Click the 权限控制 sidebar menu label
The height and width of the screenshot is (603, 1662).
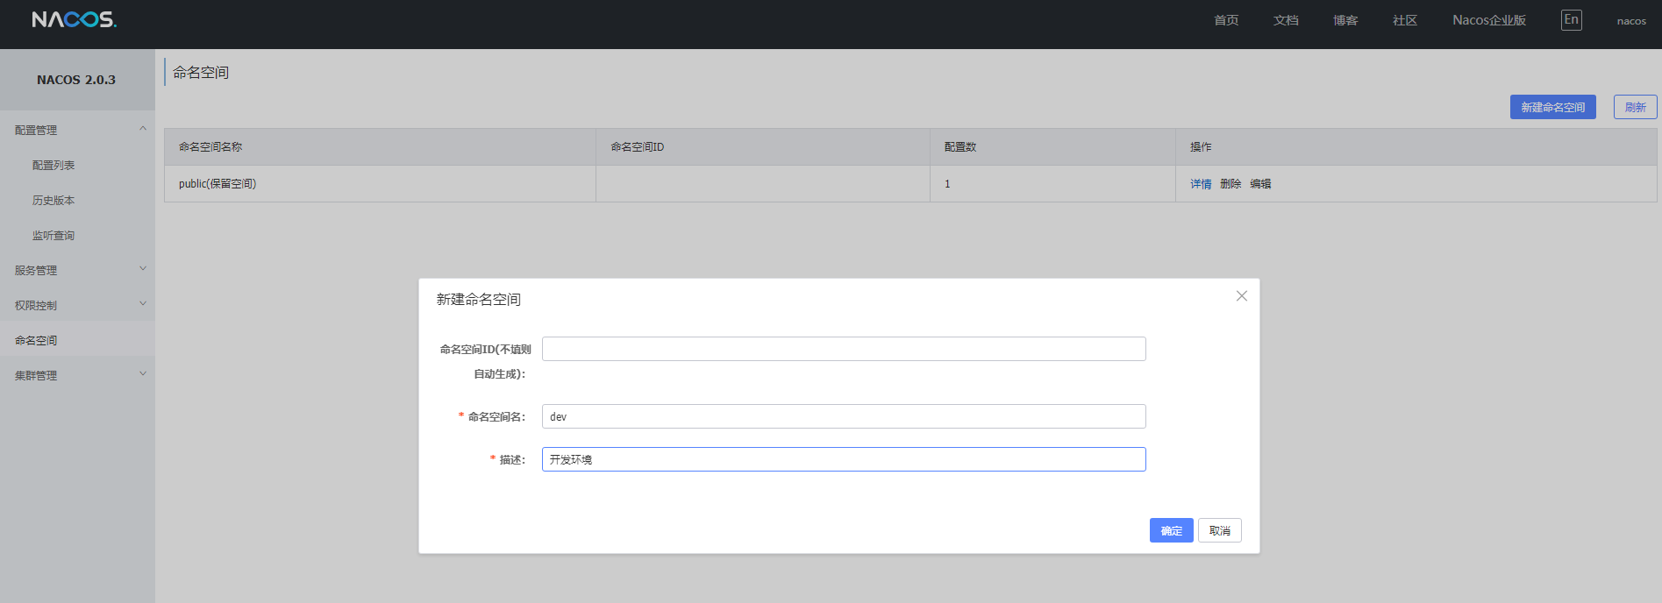click(36, 305)
